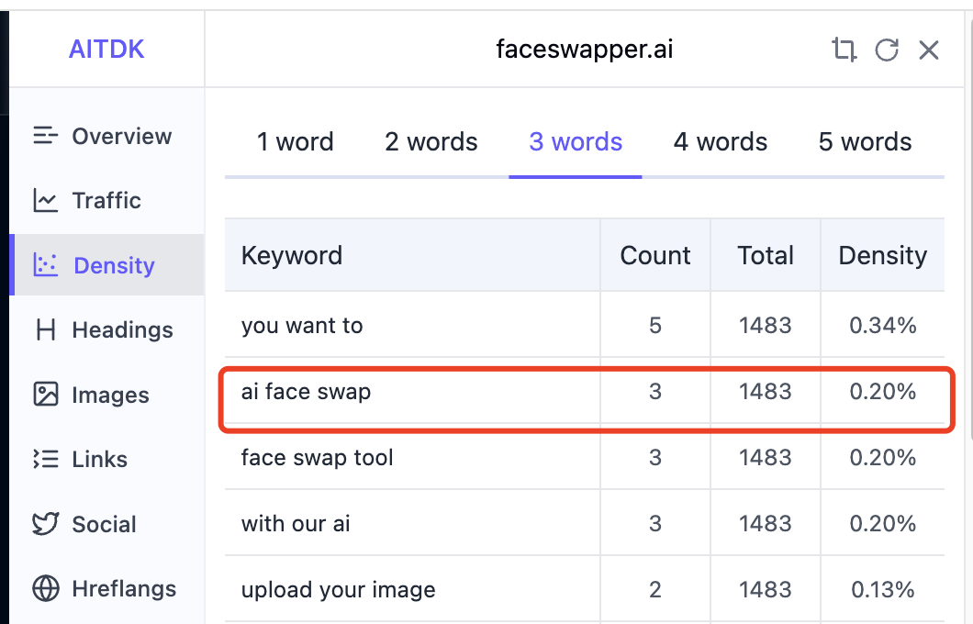The image size is (973, 624).
Task: Click the Traffic chart icon
Action: (45, 200)
